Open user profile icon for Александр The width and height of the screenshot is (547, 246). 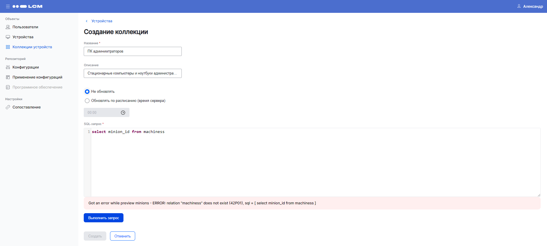(519, 6)
